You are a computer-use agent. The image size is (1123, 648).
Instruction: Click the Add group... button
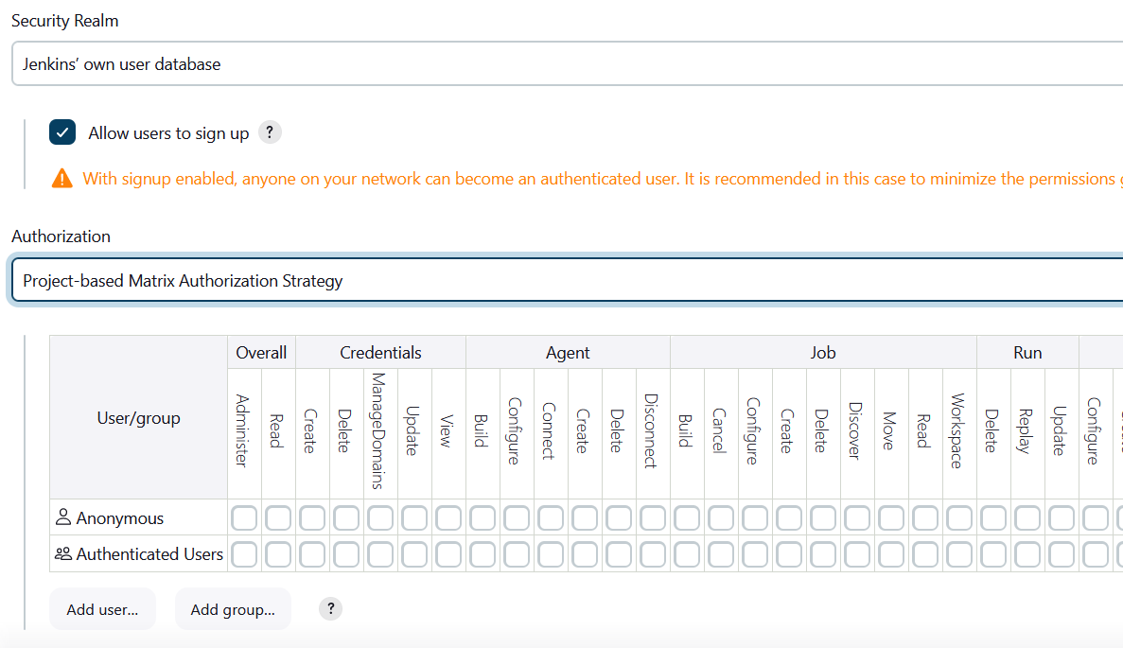(x=233, y=608)
